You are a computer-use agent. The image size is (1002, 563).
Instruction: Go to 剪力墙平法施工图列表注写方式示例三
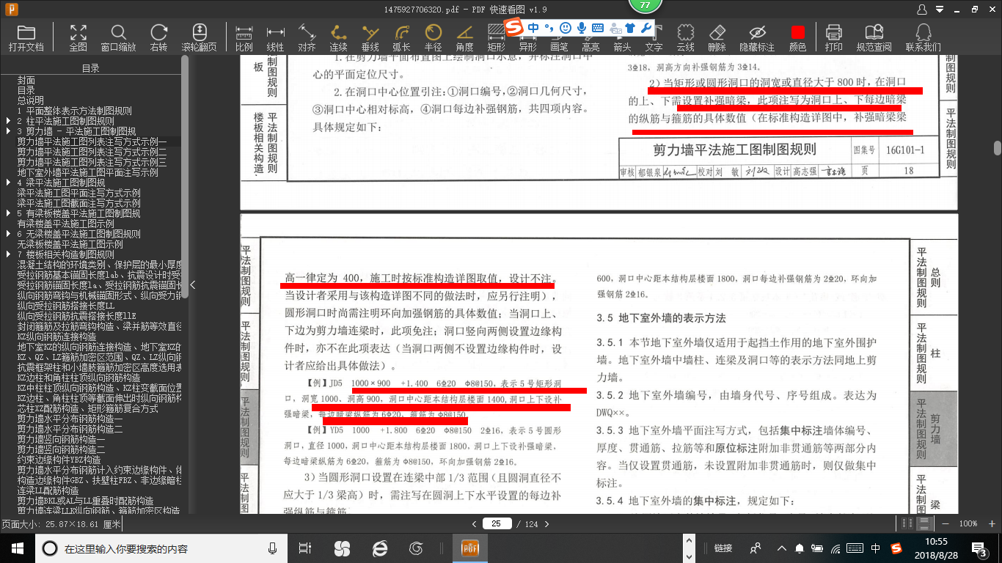point(92,162)
